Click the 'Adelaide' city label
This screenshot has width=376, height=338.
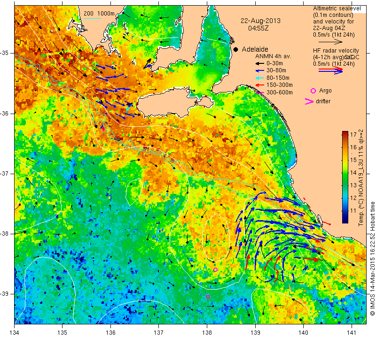click(x=255, y=49)
